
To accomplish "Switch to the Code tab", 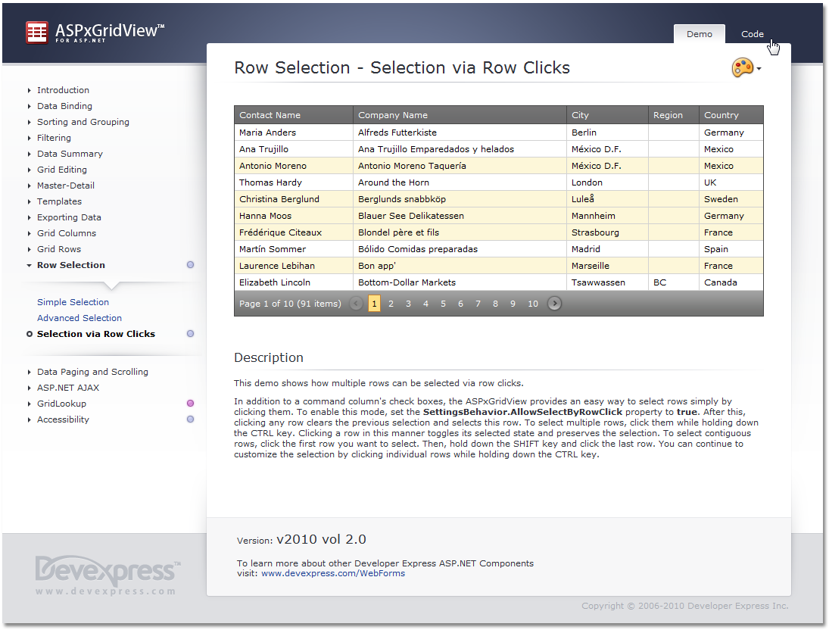I will point(752,34).
